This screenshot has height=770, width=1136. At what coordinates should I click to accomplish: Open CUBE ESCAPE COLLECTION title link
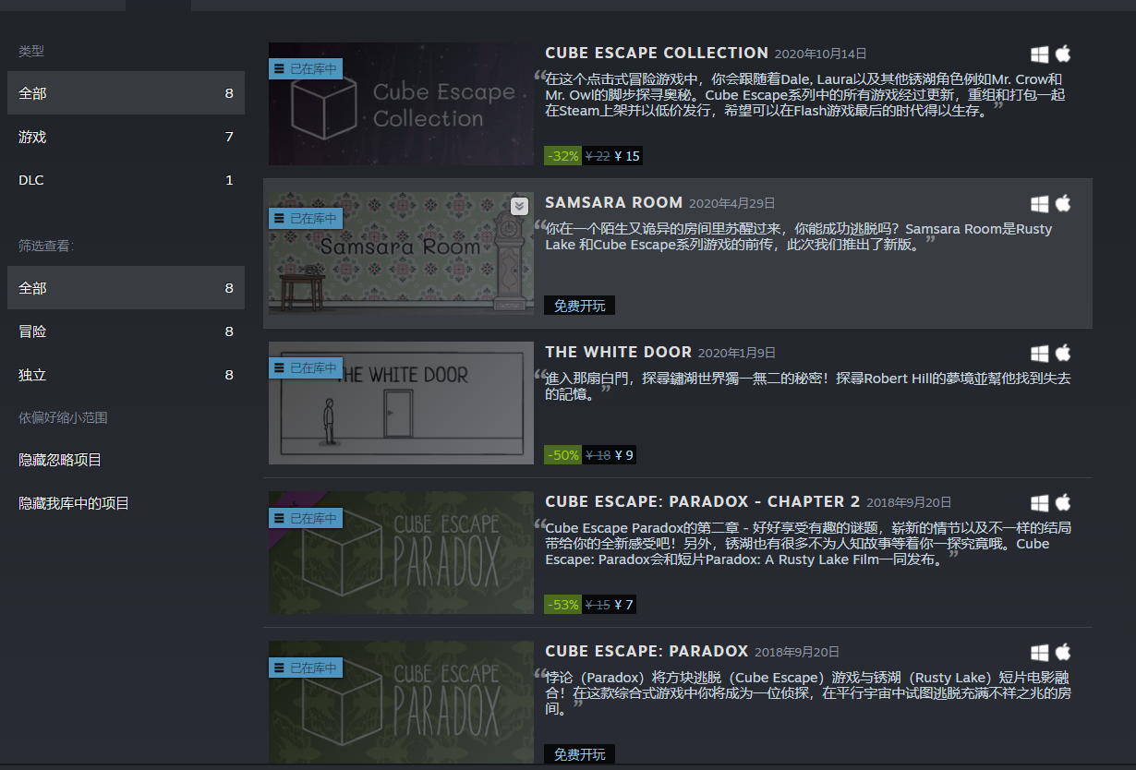tap(657, 53)
